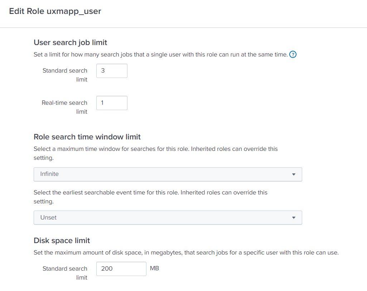Click the chevron on the Infinite dropdown

tap(294, 174)
